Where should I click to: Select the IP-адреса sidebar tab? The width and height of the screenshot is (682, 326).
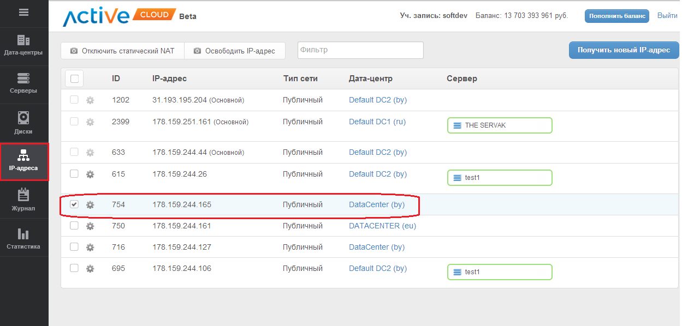click(x=24, y=161)
